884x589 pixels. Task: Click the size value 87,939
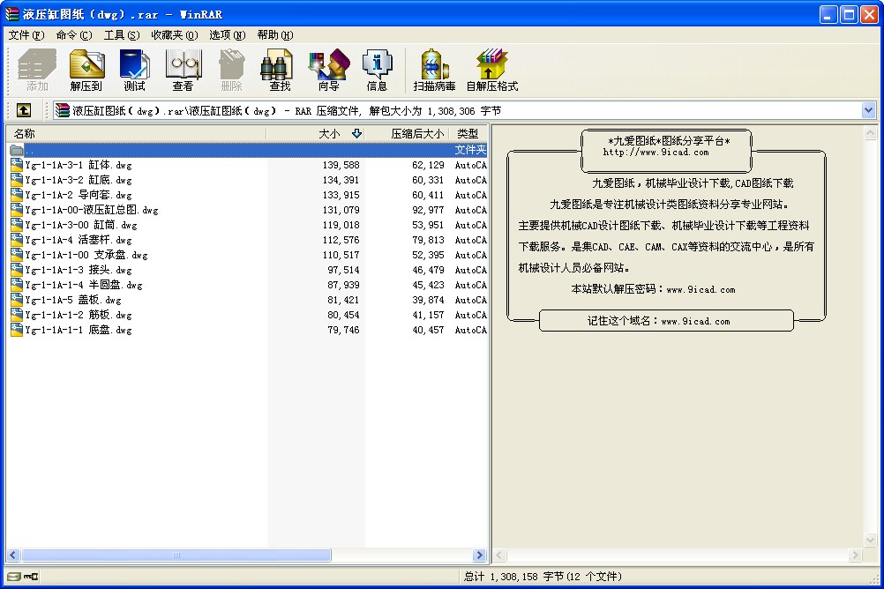[x=343, y=285]
